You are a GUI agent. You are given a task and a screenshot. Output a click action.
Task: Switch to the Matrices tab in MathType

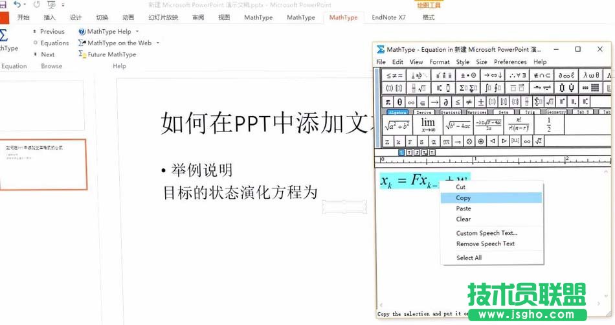click(476, 112)
